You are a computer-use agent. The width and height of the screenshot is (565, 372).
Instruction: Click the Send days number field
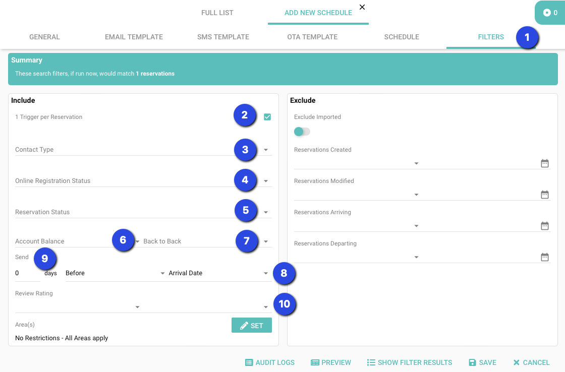(27, 273)
